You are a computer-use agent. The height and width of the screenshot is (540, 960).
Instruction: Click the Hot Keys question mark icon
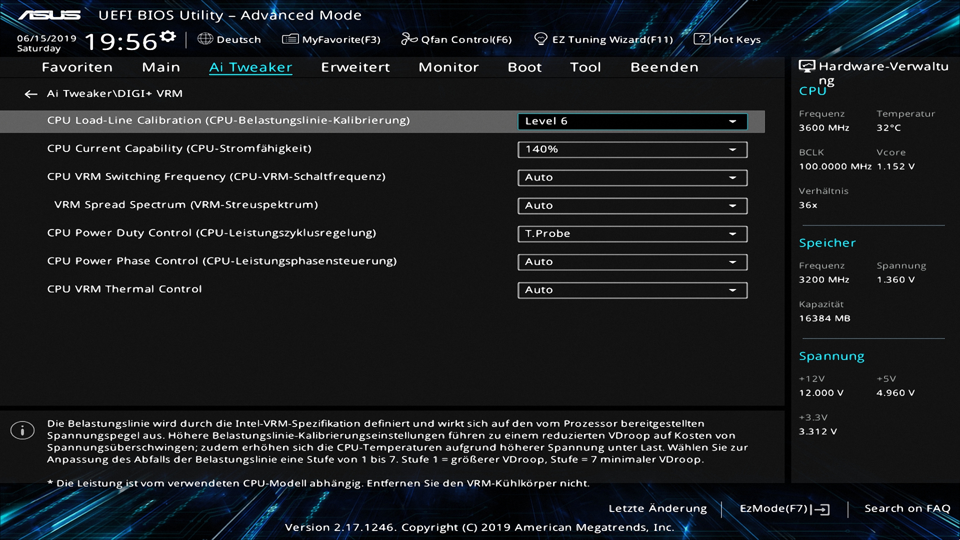(x=701, y=39)
